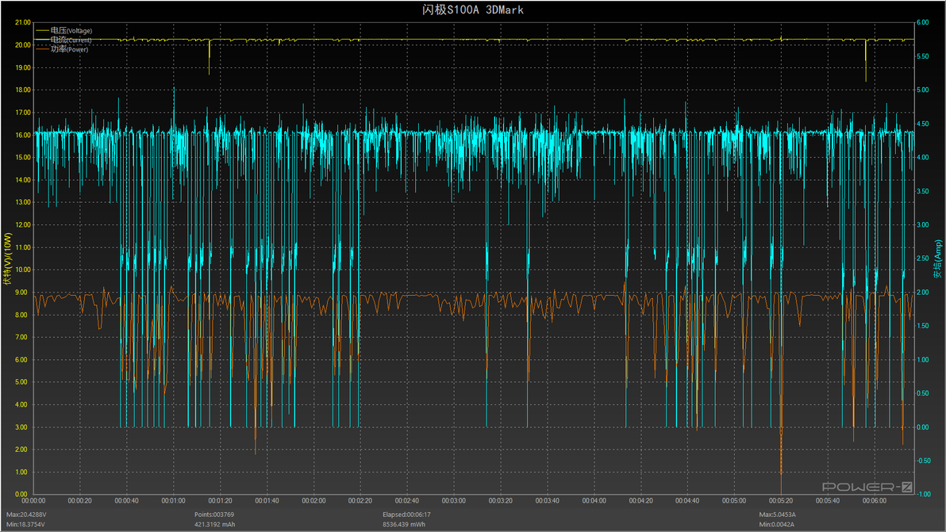Select the yellow Voltage legend line swatch
The width and height of the screenshot is (946, 532).
pyautogui.click(x=42, y=31)
